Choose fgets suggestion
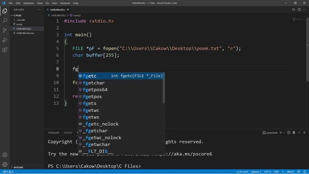This screenshot has width=309, height=174. pyautogui.click(x=120, y=103)
